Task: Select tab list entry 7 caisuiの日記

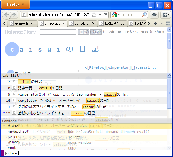Action: click(x=84, y=82)
